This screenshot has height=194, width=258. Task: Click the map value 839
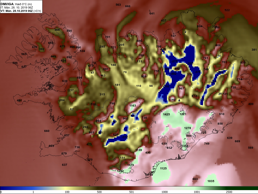(243, 62)
